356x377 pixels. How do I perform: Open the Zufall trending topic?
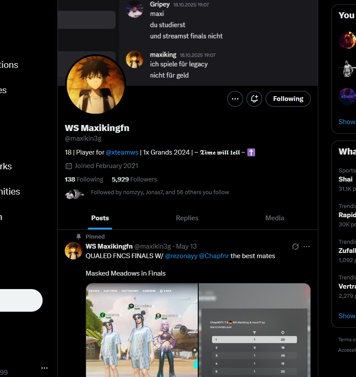coord(347,251)
